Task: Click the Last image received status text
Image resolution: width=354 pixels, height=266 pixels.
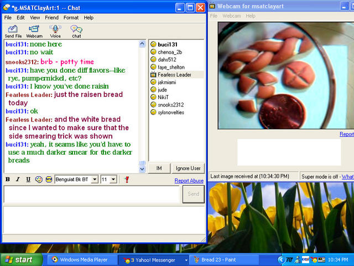Action: click(249, 176)
